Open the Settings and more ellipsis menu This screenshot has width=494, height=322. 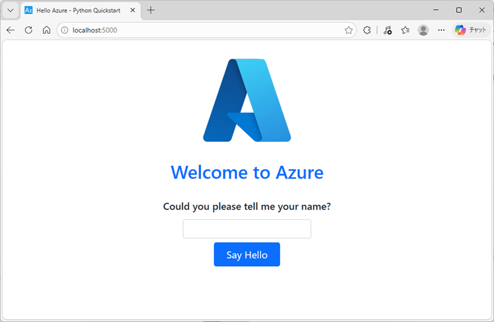[x=441, y=30]
